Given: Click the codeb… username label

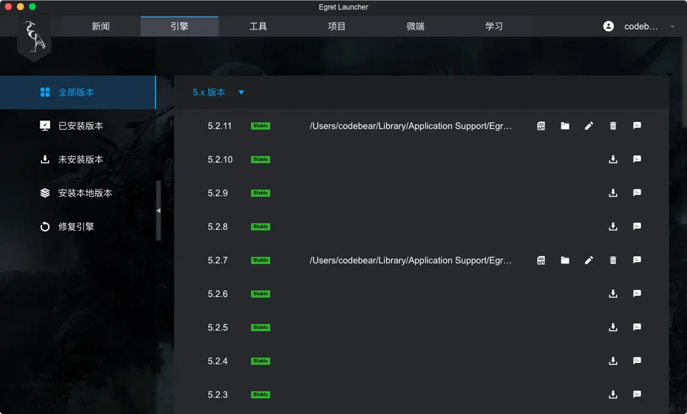Looking at the screenshot, I should [x=641, y=26].
